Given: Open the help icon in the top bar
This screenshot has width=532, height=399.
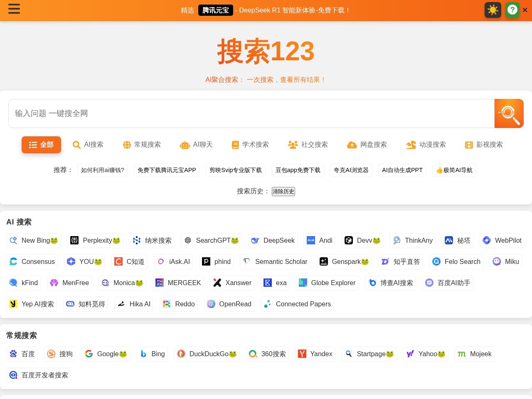Looking at the screenshot, I should pos(512,10).
